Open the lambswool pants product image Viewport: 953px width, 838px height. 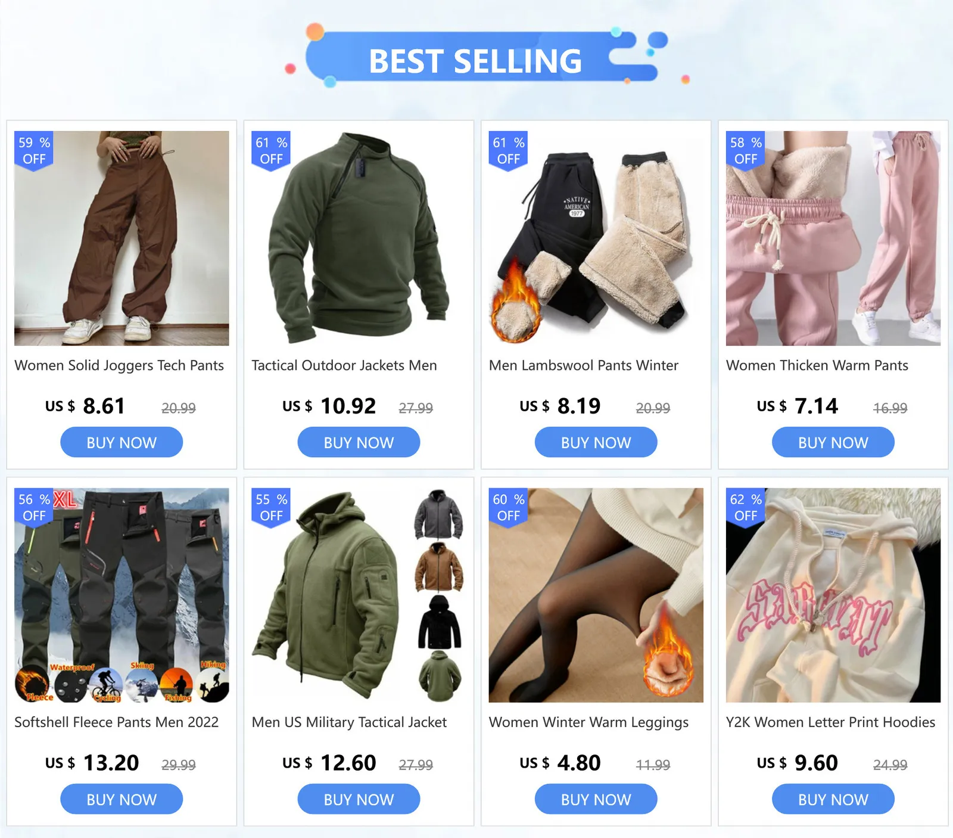point(596,238)
